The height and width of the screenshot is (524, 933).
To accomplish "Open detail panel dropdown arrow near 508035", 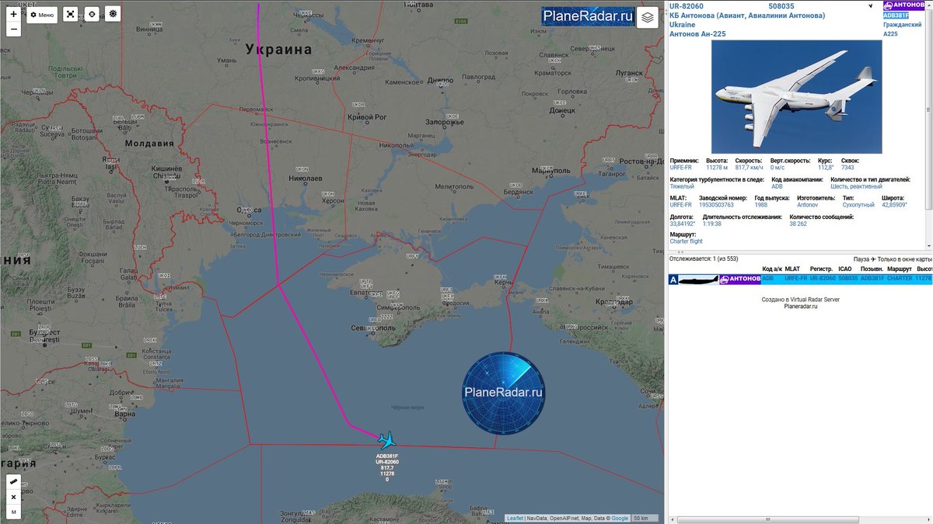I will [871, 6].
